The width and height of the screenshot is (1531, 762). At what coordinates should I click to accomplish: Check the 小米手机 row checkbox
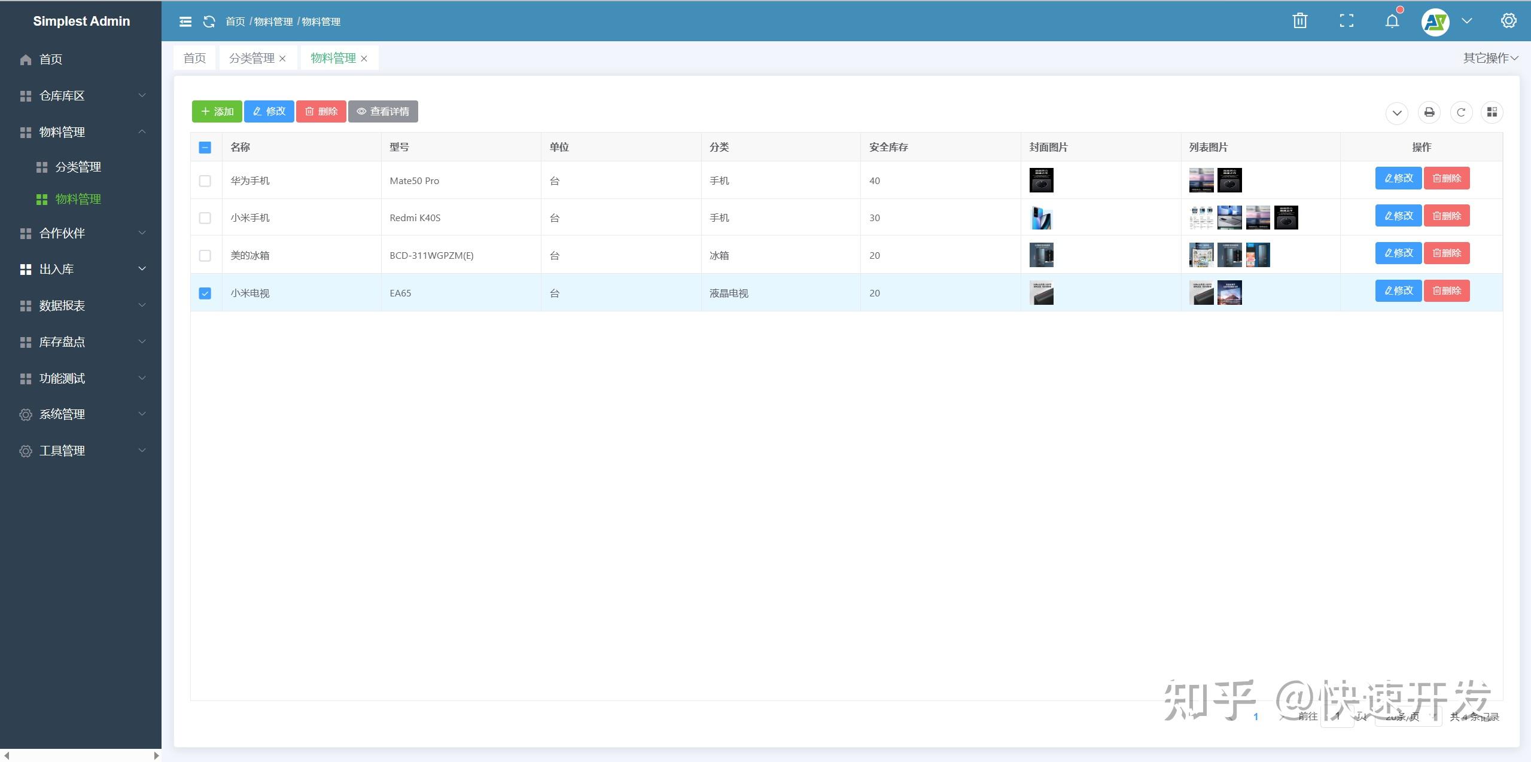point(205,218)
